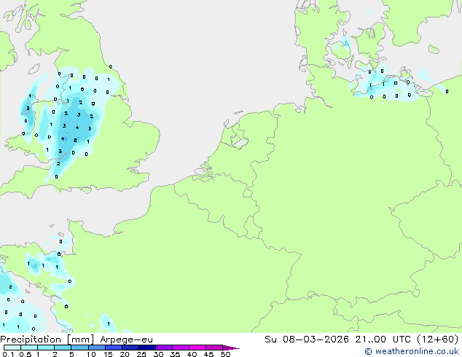The height and width of the screenshot is (357, 462).
Task: Click the '10' legend scale label
Action: coord(91,354)
